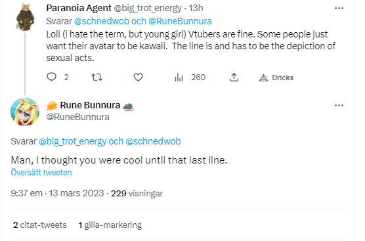This screenshot has height=241, width=365.
Task: Open the @schnedwob mention in first reply
Action: 102,21
